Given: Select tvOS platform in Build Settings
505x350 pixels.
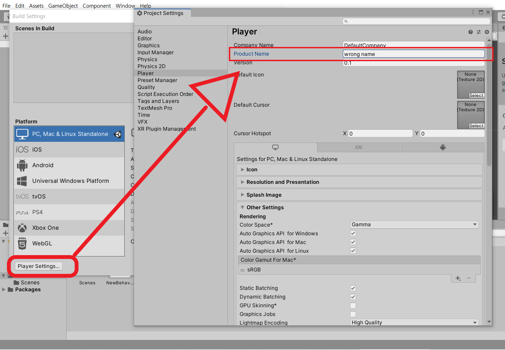Looking at the screenshot, I should [69, 196].
